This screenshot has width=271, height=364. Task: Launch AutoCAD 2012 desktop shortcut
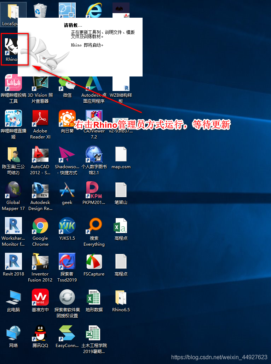pyautogui.click(x=40, y=160)
